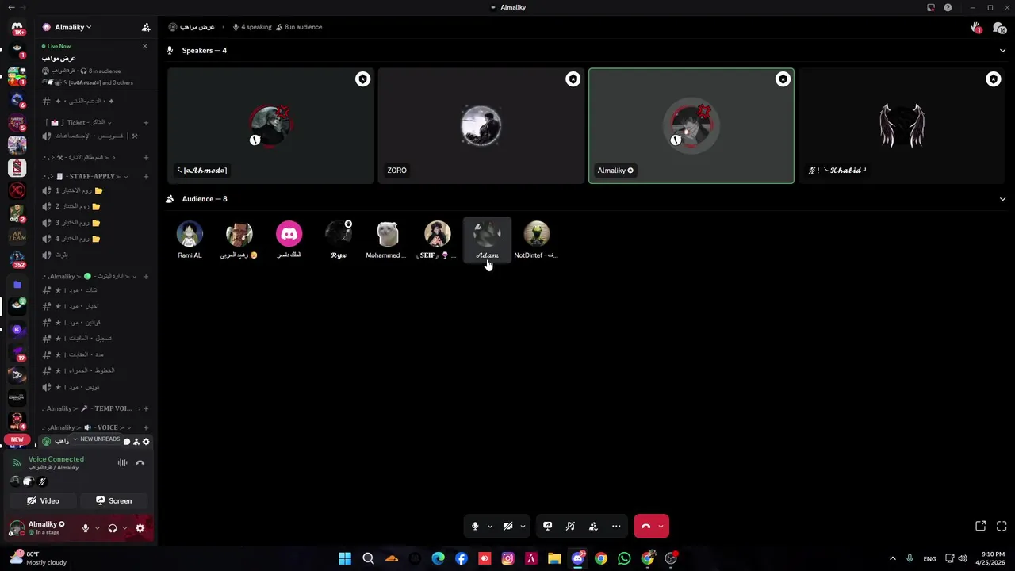This screenshot has width=1015, height=571.
Task: Open Adam audience member avatar
Action: (487, 234)
